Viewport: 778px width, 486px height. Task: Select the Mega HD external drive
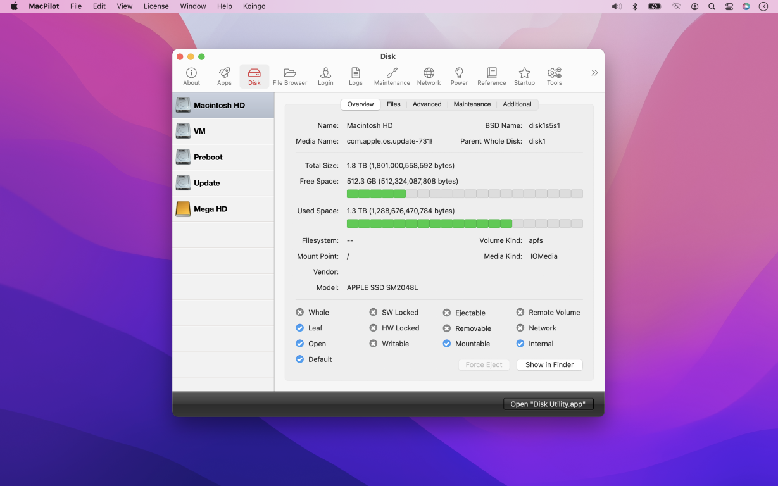pyautogui.click(x=223, y=209)
